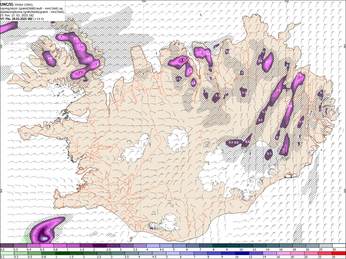Viewport: 346px width, 259px height.
Task: Click the '0.9' precipitation value on the map
Action: [x=81, y=45]
